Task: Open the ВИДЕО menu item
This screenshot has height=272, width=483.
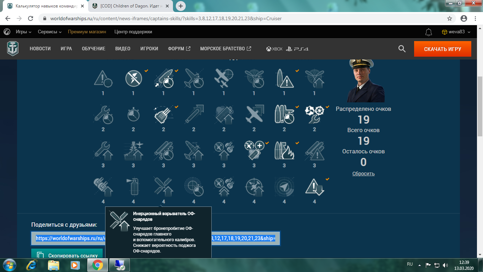Action: [123, 49]
